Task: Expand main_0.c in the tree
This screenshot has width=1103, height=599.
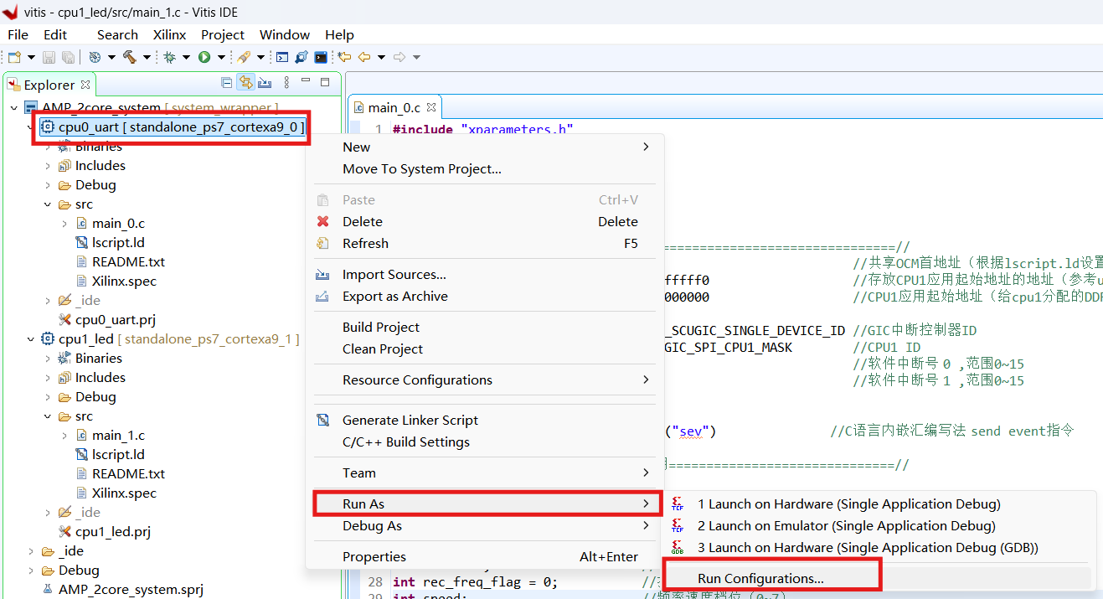Action: [x=64, y=224]
